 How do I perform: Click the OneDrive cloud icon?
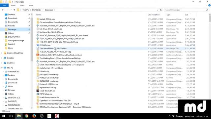[x=5, y=63]
